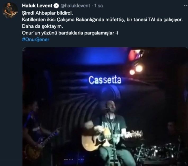Image resolution: width=188 pixels, height=166 pixels.
Task: Click the verified badge beside Haluk Levent
Action: pyautogui.click(x=56, y=6)
